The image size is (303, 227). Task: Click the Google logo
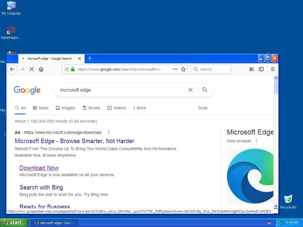tap(27, 90)
